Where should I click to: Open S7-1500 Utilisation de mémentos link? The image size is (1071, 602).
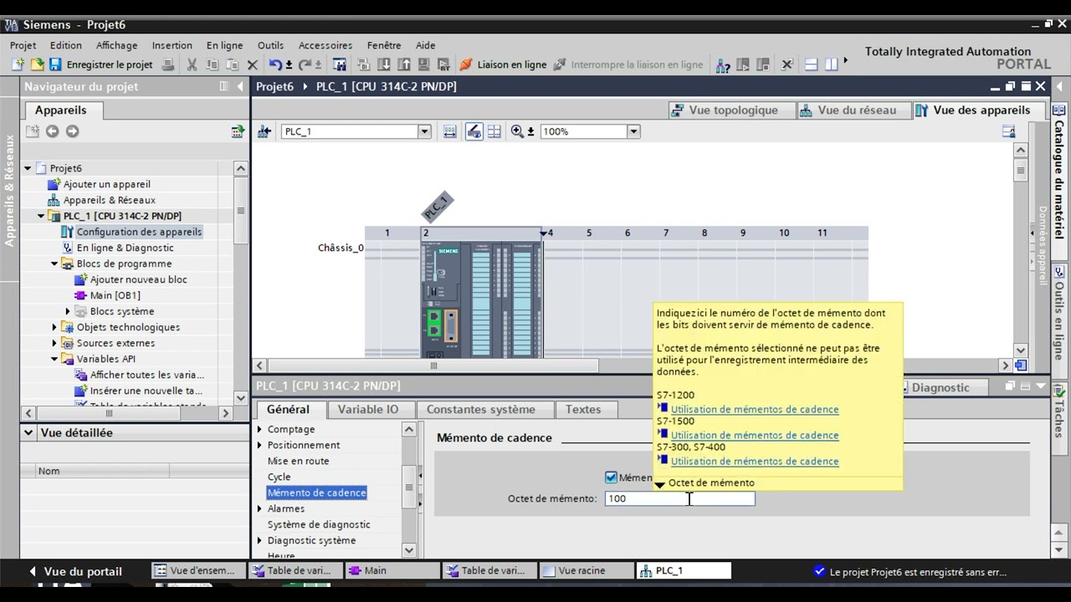coord(755,436)
